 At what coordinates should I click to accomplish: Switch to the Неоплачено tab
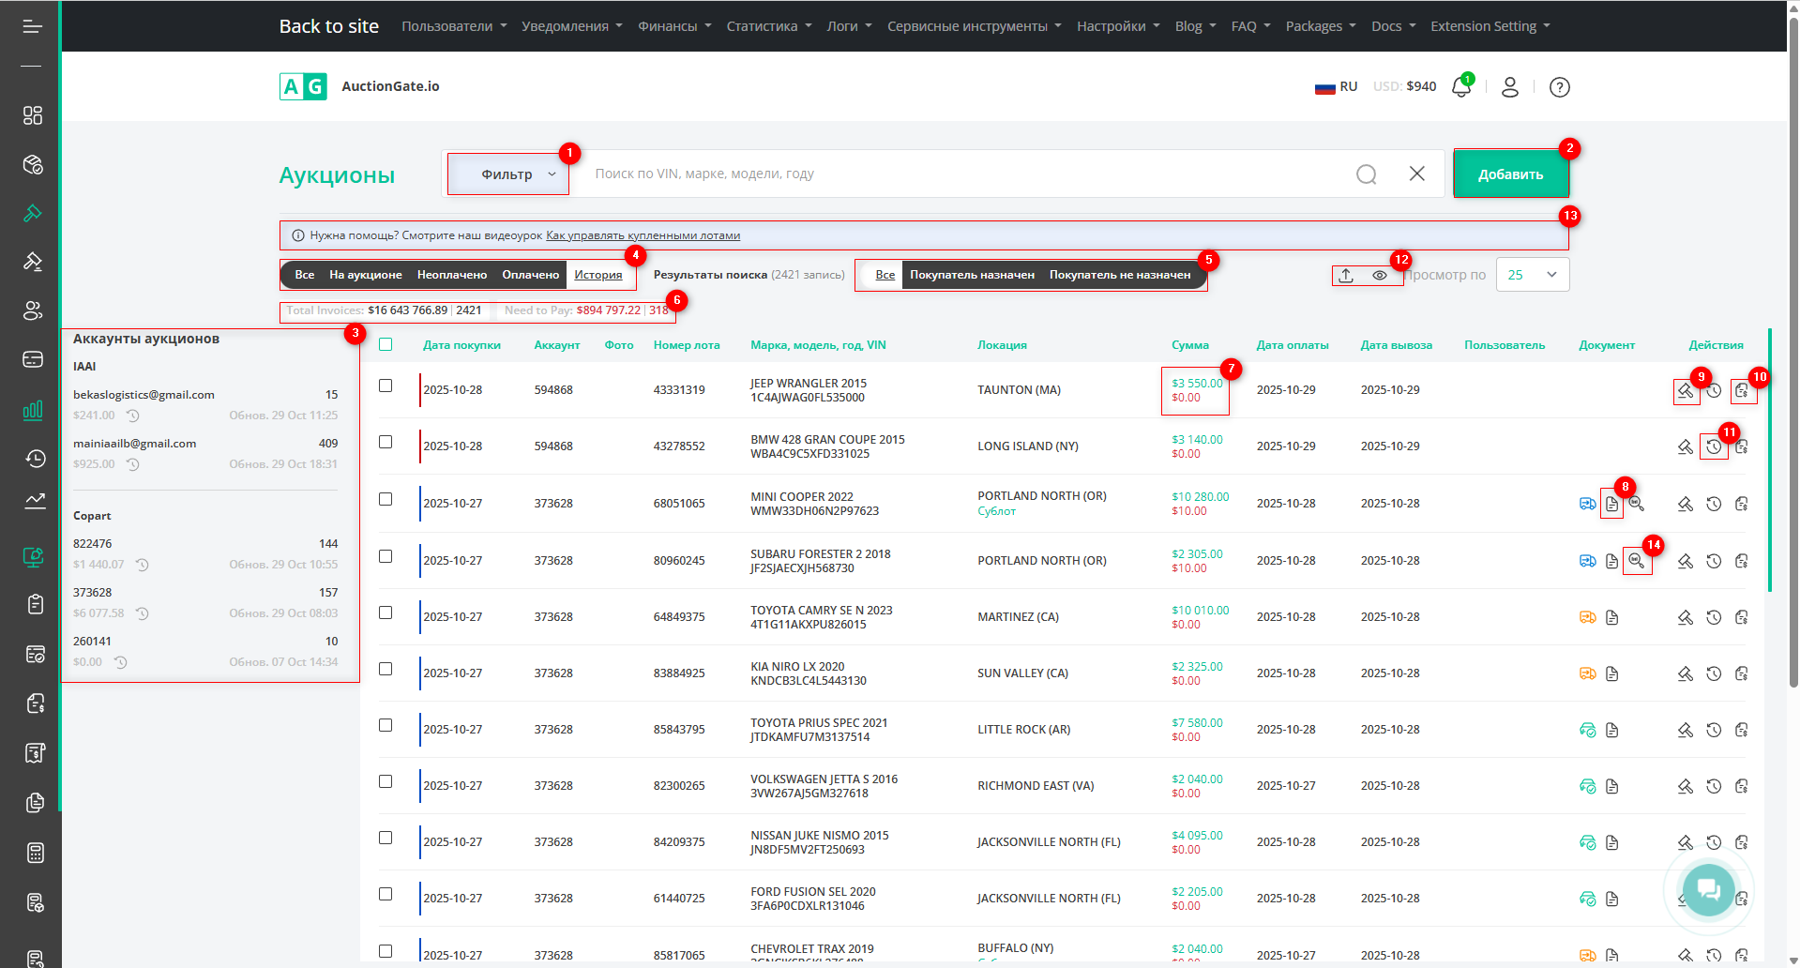point(451,275)
